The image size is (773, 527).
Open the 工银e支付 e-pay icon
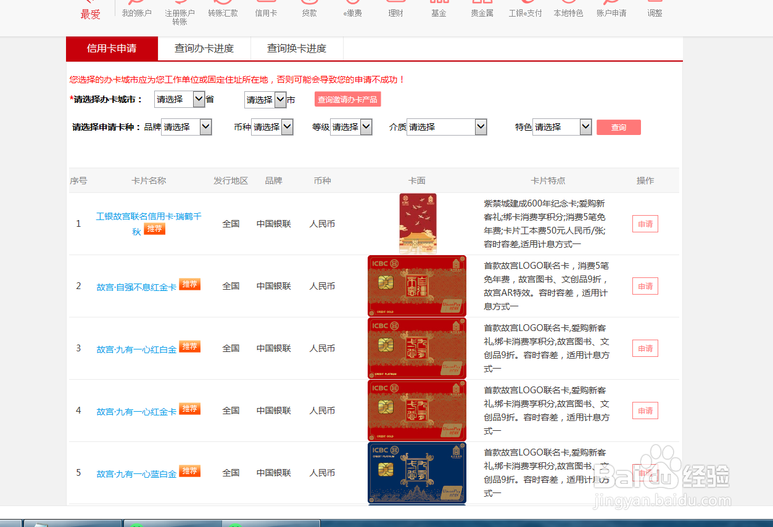(525, 9)
